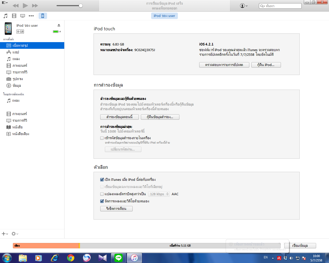Enable เข้ารหัสข้อมูลสำรองภายในเครื่อง checkbox
This screenshot has height=263, width=329.
click(102, 138)
